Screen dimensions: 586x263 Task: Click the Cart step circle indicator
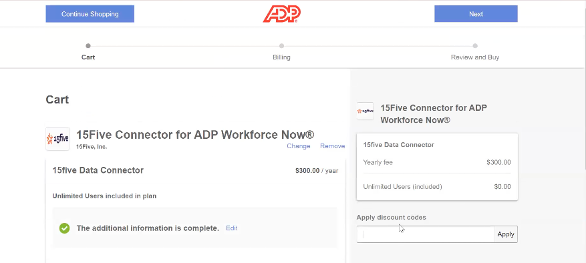click(x=88, y=46)
